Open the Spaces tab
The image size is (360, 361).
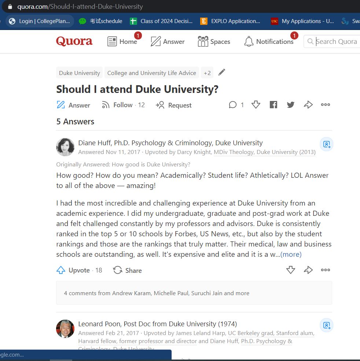point(214,41)
